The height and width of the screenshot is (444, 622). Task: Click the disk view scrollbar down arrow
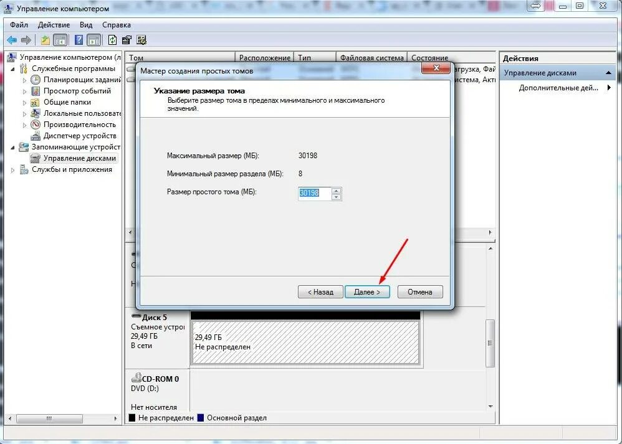click(x=490, y=407)
